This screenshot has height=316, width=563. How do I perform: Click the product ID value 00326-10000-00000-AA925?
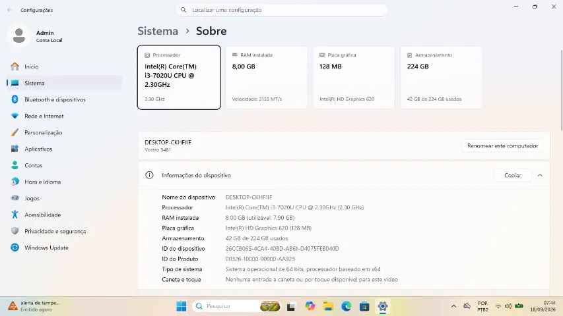click(260, 259)
